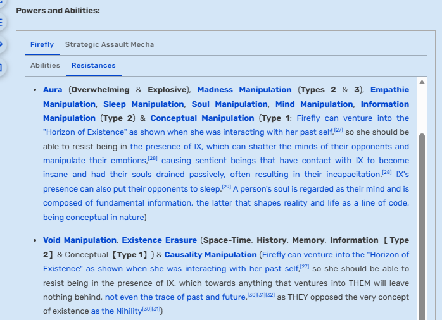Click the vertical scrollbar thumb of the list
This screenshot has height=320, width=442.
point(422,225)
